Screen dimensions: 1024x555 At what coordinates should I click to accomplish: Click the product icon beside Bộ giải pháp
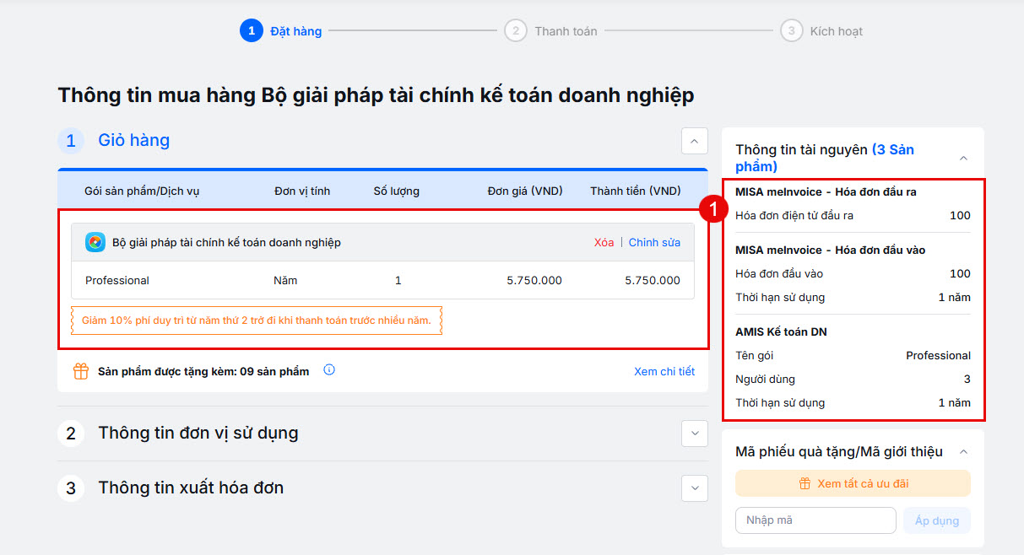click(x=95, y=242)
